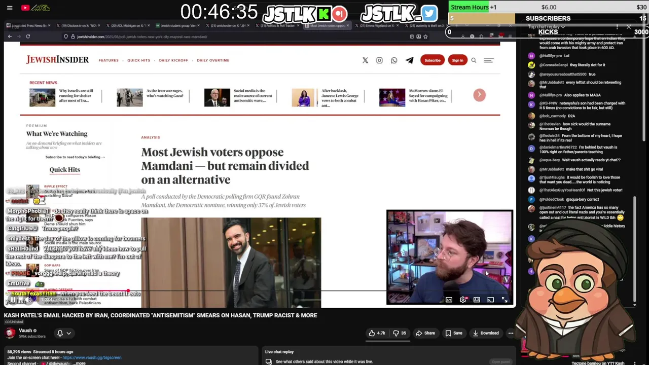Image resolution: width=649 pixels, height=365 pixels.
Task: Open Quick Hits in the Jewish Insider nav
Action: click(139, 60)
